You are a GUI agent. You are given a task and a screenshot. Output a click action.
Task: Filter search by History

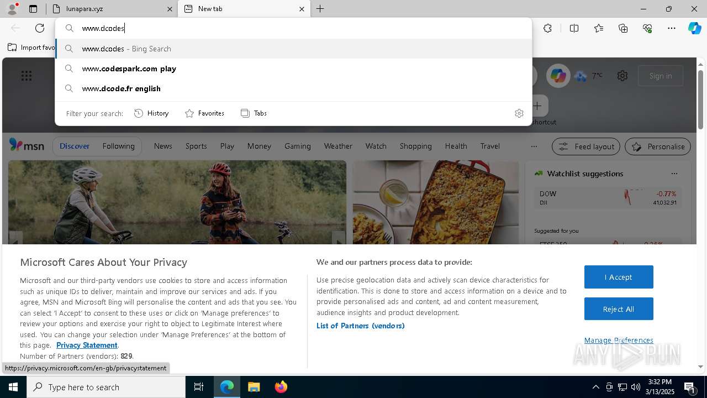pyautogui.click(x=152, y=113)
